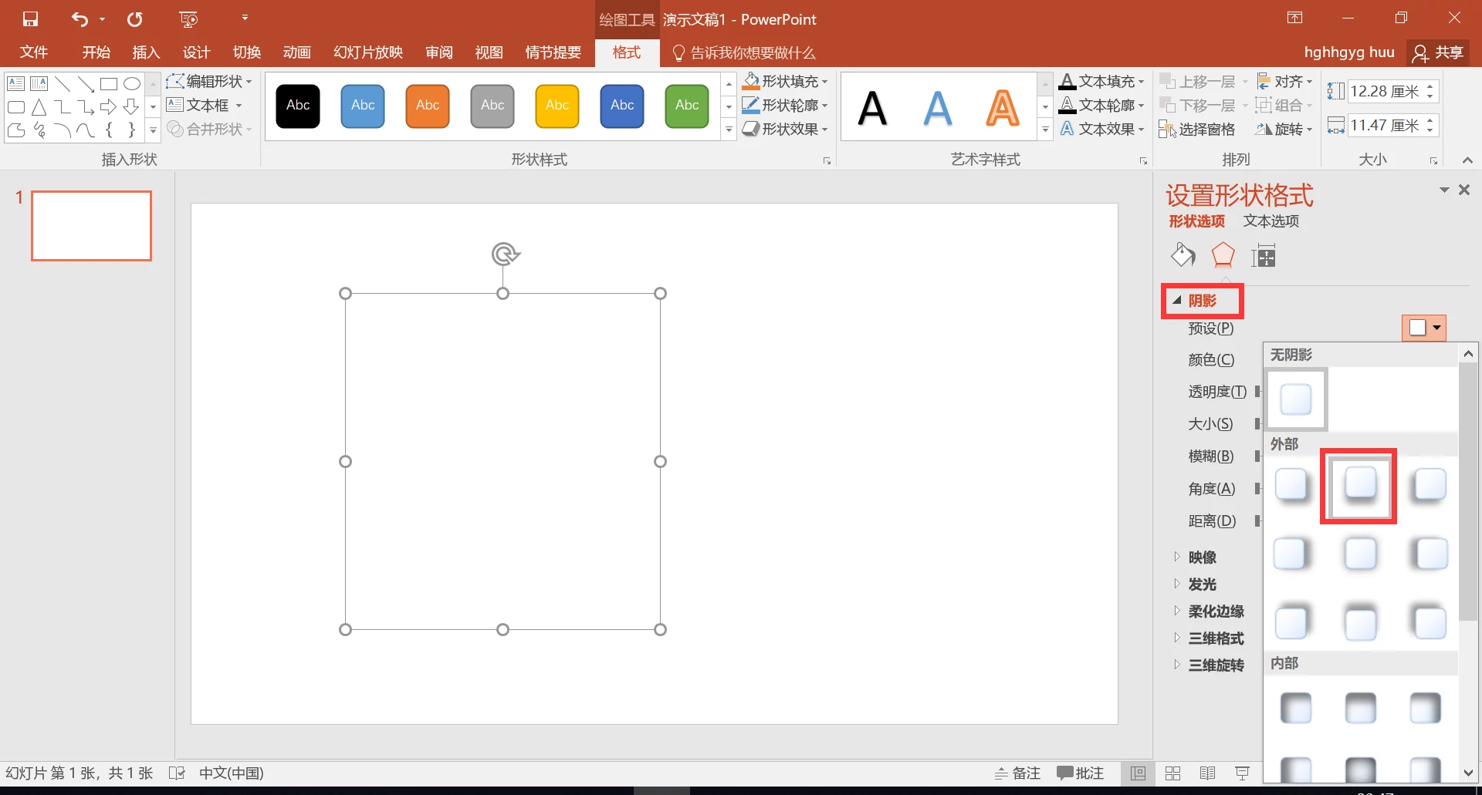1482x795 pixels.
Task: Choose plain black WordArt A style
Action: (873, 107)
